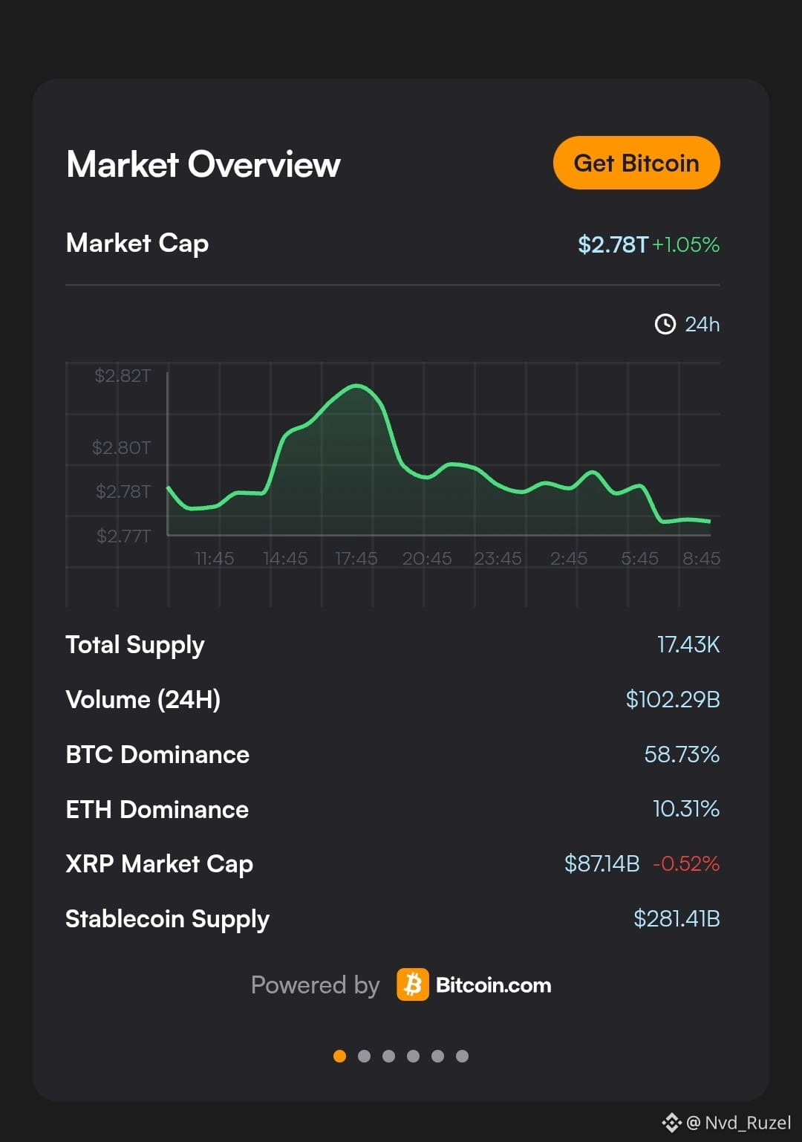This screenshot has height=1142, width=802.
Task: Switch to the third carousel dot
Action: (x=388, y=1056)
